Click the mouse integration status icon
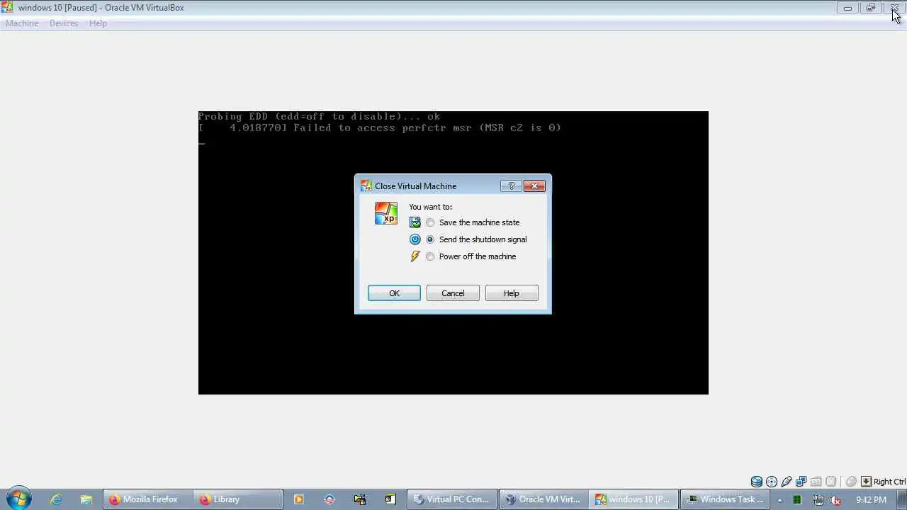The height and width of the screenshot is (510, 907). (x=852, y=482)
